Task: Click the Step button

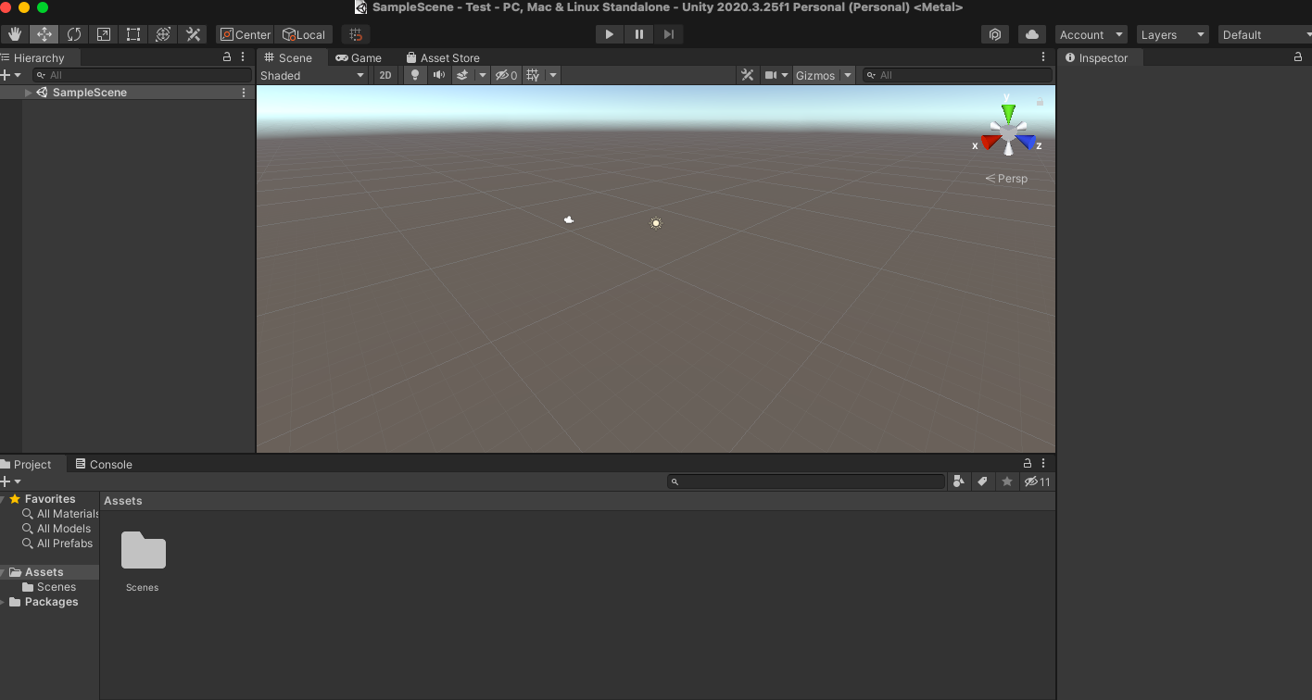Action: [x=668, y=33]
